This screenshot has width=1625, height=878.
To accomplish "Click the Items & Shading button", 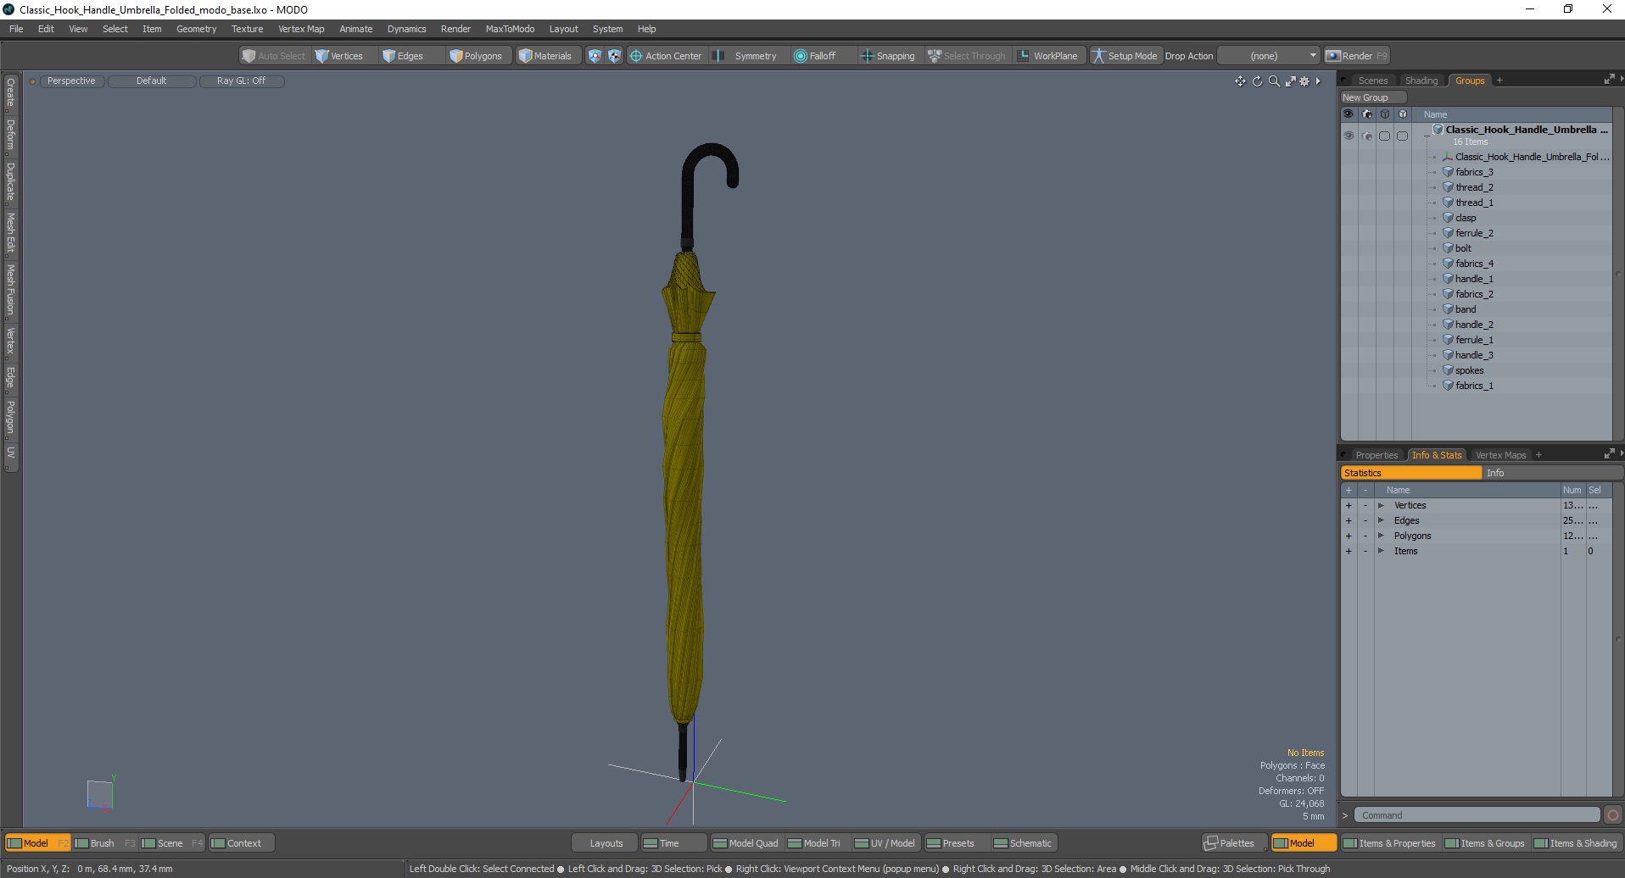I will [1576, 843].
